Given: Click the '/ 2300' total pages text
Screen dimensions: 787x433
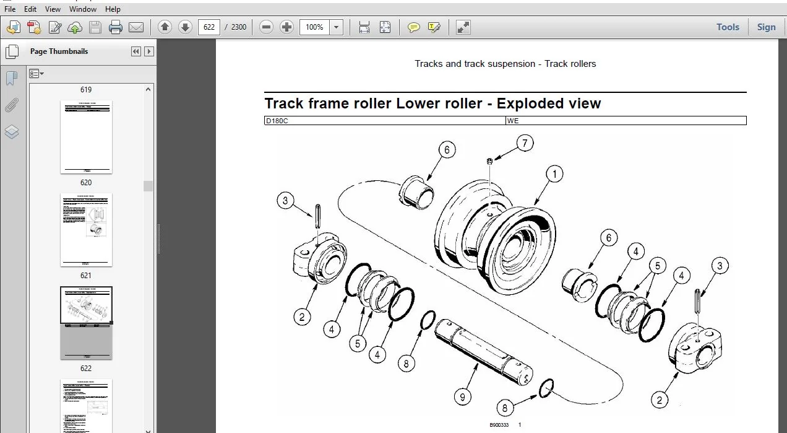Looking at the screenshot, I should [x=235, y=27].
